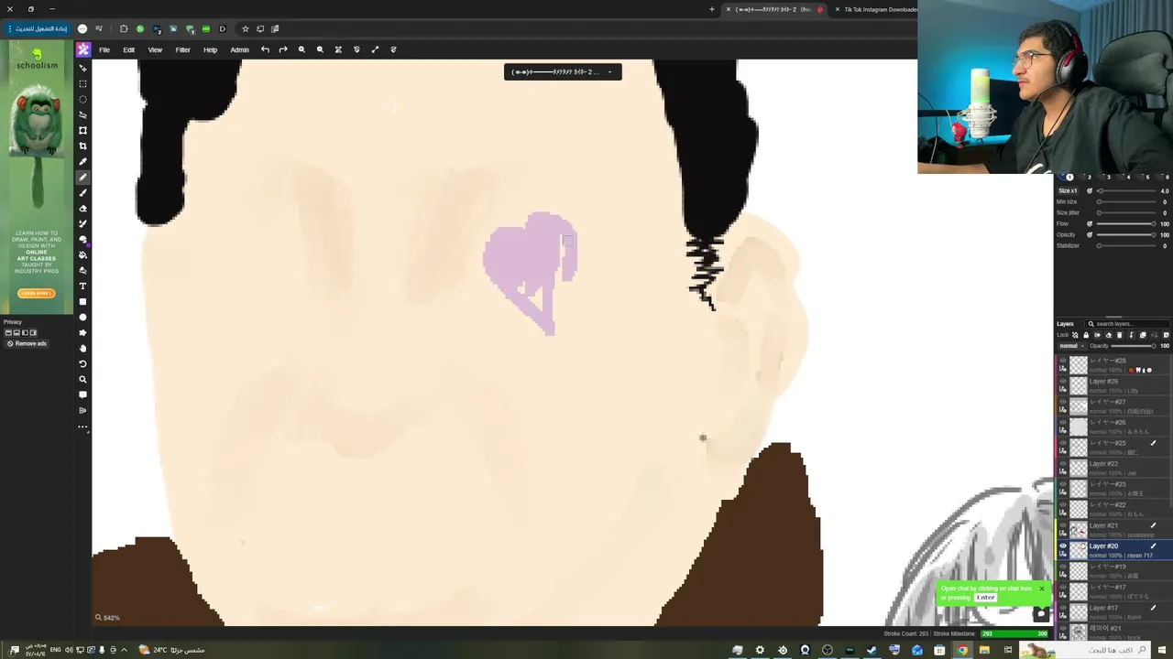Click the Layer #21 name text
Image resolution: width=1173 pixels, height=659 pixels.
pyautogui.click(x=1103, y=525)
